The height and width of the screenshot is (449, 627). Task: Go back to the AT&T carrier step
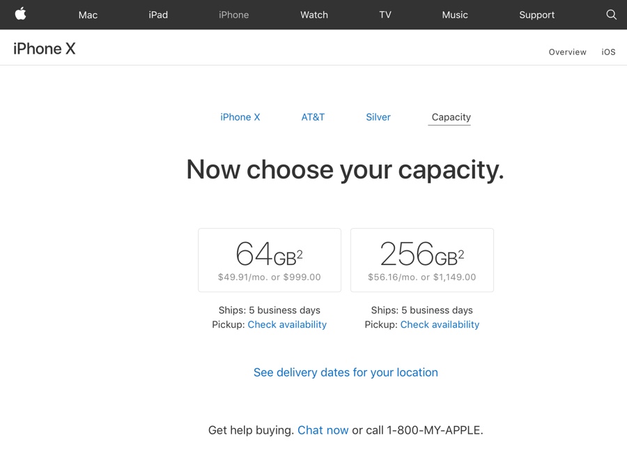tap(313, 117)
